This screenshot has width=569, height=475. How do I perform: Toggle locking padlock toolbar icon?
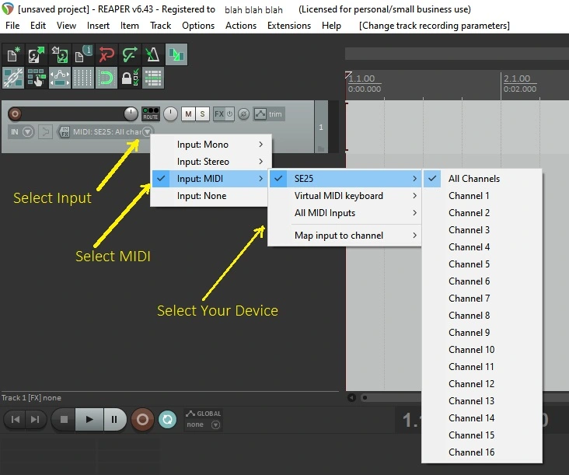tap(130, 78)
